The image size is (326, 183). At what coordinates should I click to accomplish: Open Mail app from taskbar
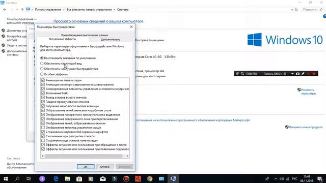pyautogui.click(x=103, y=178)
